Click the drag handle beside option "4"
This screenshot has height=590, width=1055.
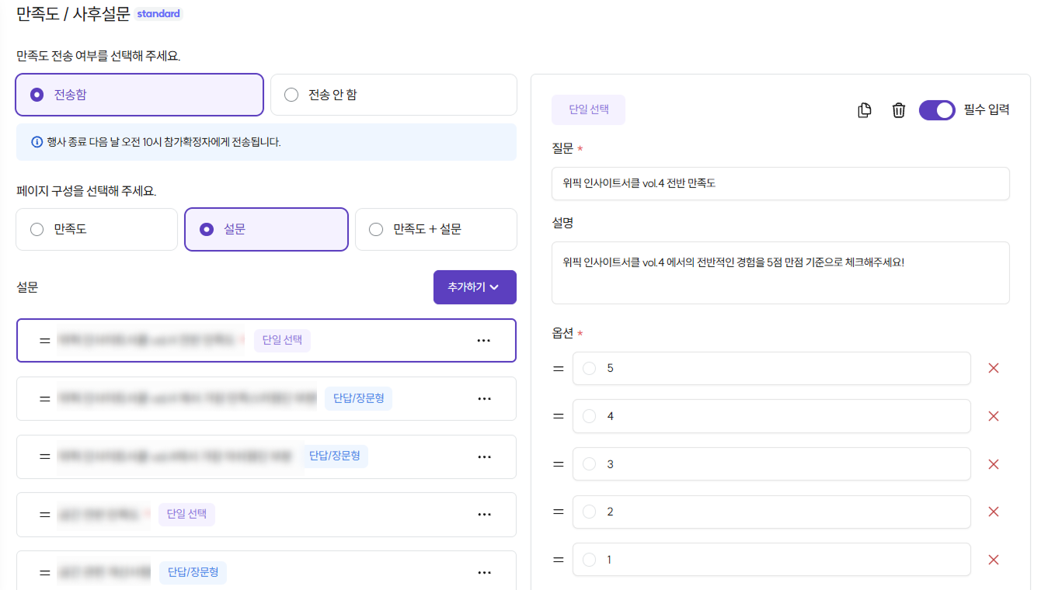(558, 416)
